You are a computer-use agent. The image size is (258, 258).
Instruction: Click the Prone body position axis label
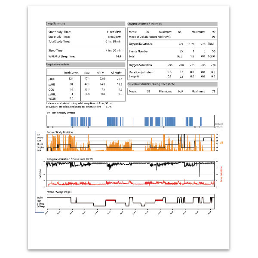coord(40,138)
